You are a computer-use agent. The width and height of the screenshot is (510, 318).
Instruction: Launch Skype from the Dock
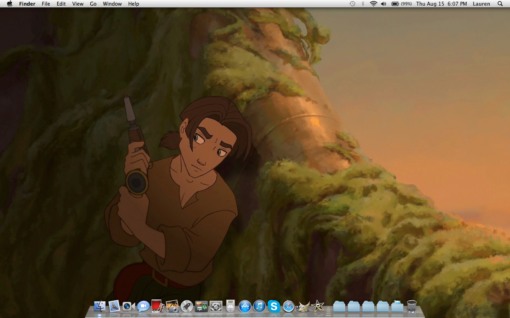pos(274,306)
